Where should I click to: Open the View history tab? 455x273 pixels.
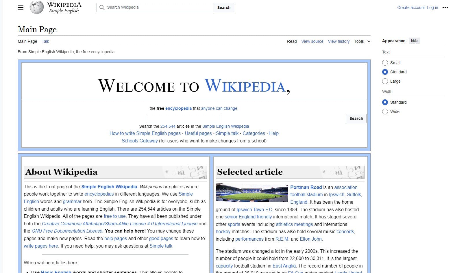click(x=339, y=41)
